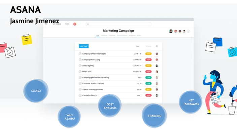Click Med priority badge for Campaign creative concepts
The height and width of the screenshot is (133, 237).
tap(148, 54)
